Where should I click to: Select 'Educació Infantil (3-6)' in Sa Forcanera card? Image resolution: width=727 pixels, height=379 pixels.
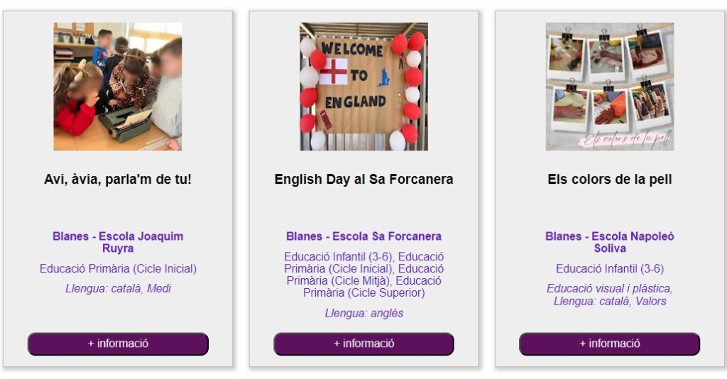click(x=339, y=256)
